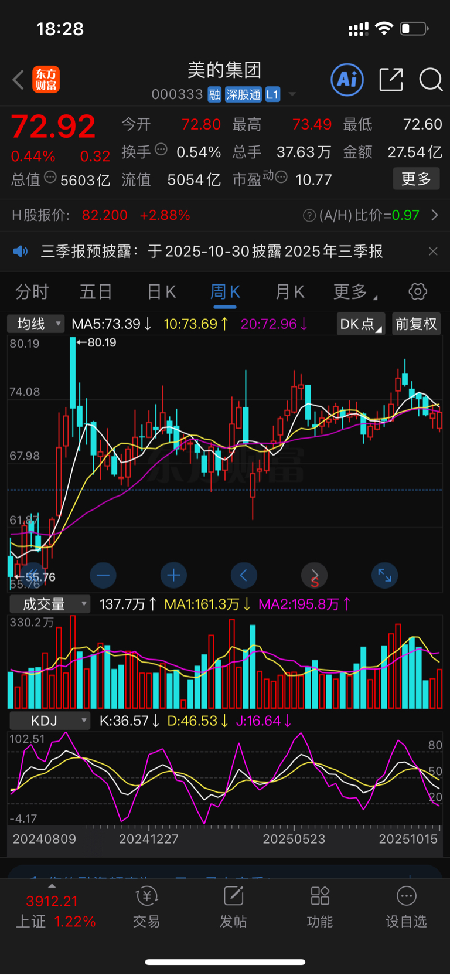
Task: Open 成交量 indicator dropdown
Action: [x=50, y=604]
